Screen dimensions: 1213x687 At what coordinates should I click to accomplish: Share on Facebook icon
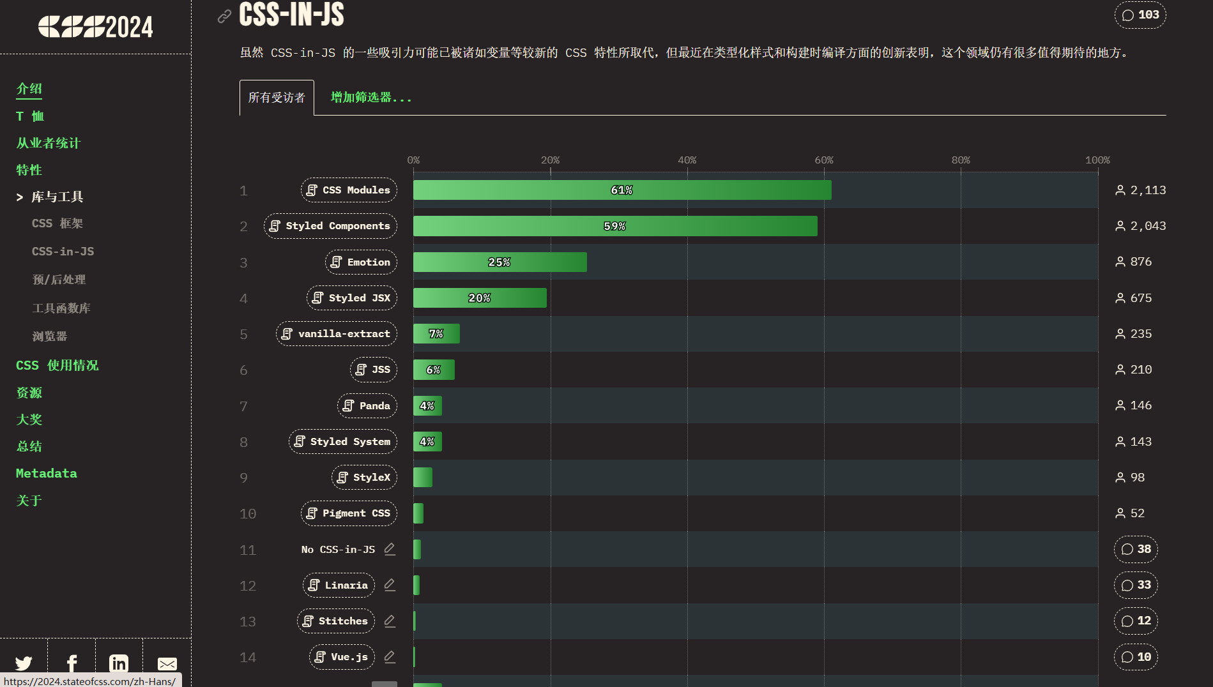[72, 663]
